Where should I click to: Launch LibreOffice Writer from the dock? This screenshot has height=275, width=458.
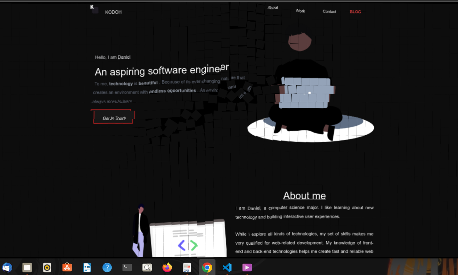tap(87, 268)
